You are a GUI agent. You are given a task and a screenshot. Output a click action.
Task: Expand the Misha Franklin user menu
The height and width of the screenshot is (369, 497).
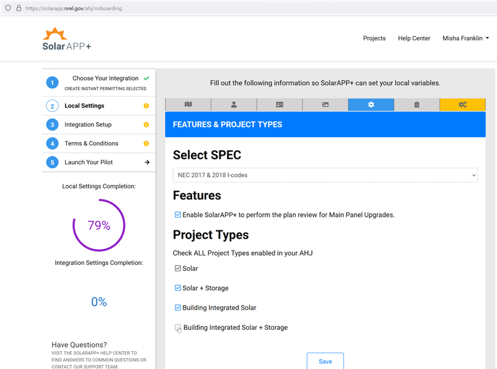pos(466,38)
